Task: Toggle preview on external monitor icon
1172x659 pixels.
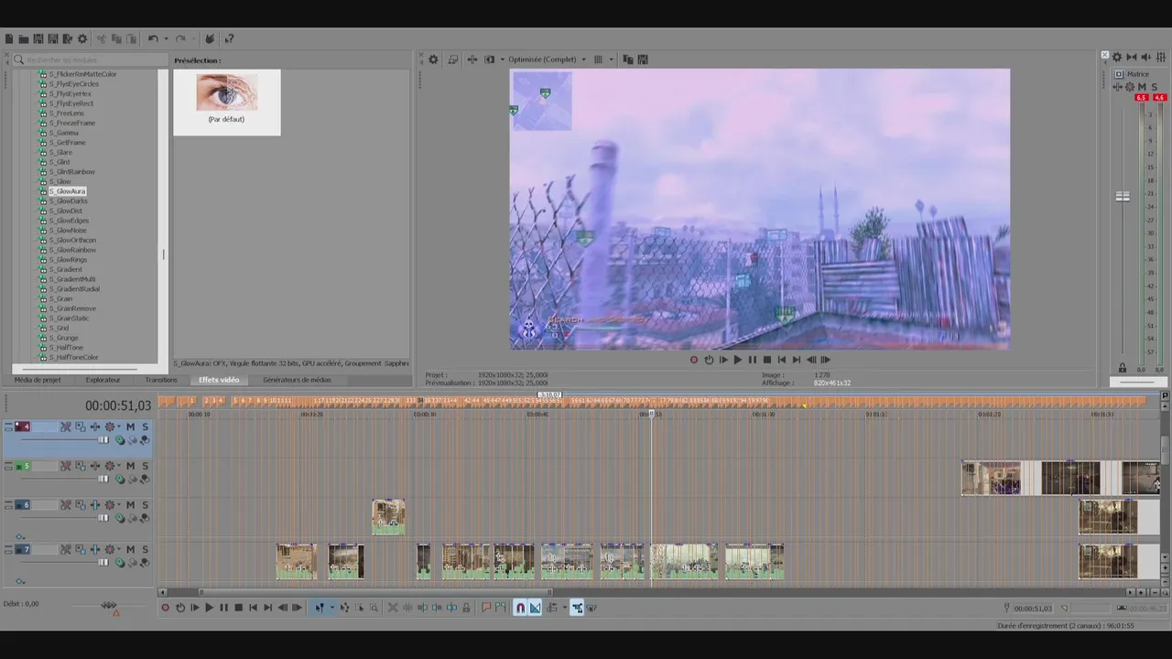Action: click(452, 59)
